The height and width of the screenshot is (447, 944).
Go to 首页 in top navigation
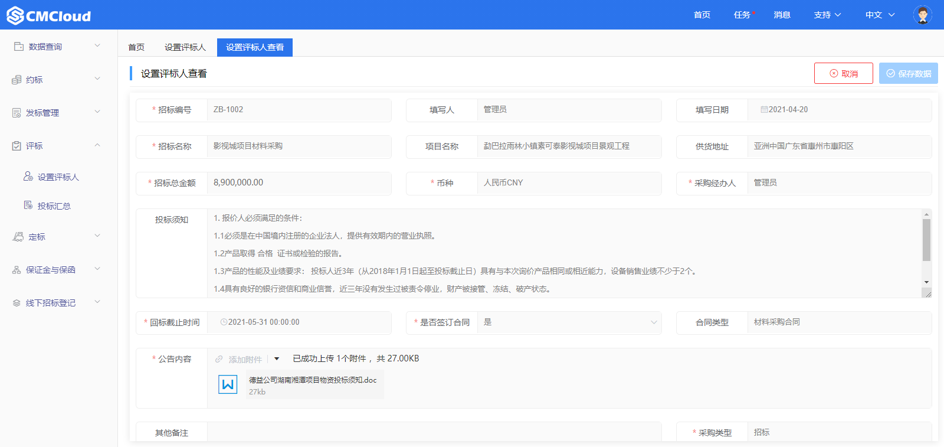[702, 15]
